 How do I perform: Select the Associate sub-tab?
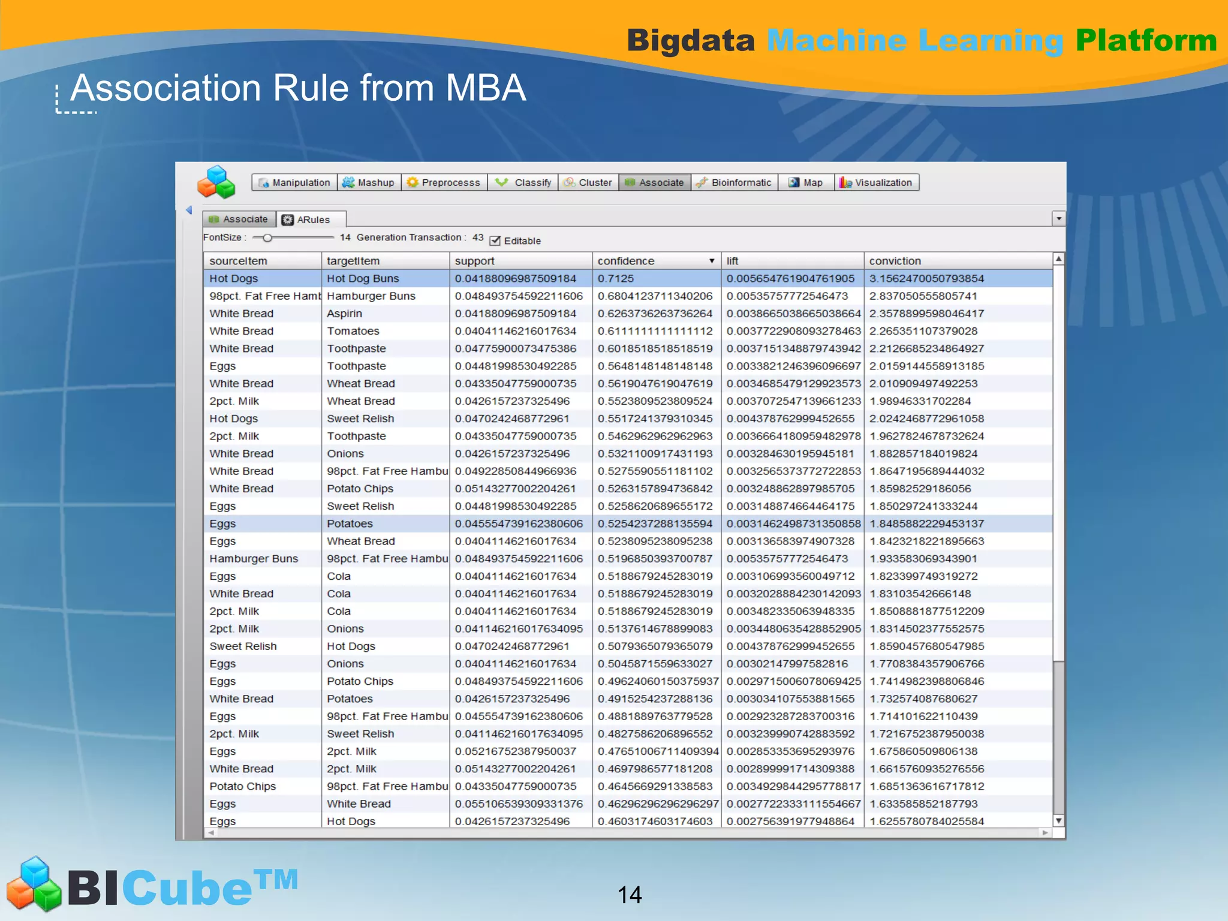pyautogui.click(x=239, y=219)
